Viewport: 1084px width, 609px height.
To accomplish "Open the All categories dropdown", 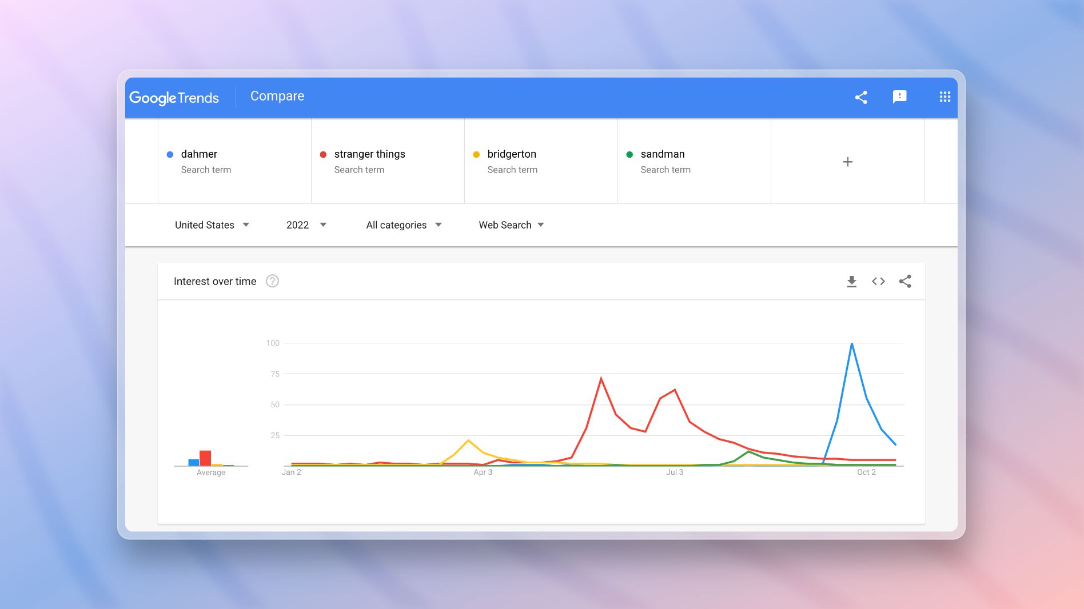I will [404, 225].
